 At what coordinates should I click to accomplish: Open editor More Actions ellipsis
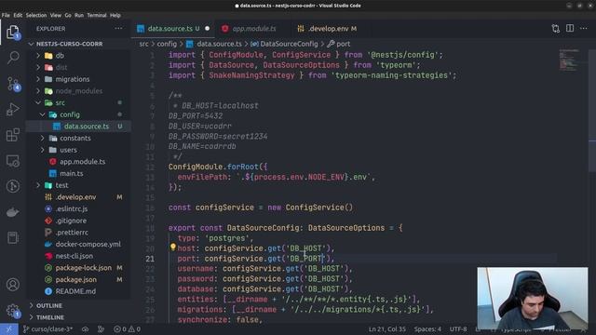click(584, 29)
